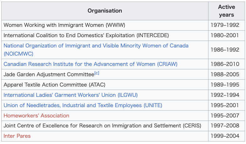Screen dimensions: 246x144
Task: Open the International Ladies' Garment Workers' Union link
Action: pyautogui.click(x=71, y=95)
